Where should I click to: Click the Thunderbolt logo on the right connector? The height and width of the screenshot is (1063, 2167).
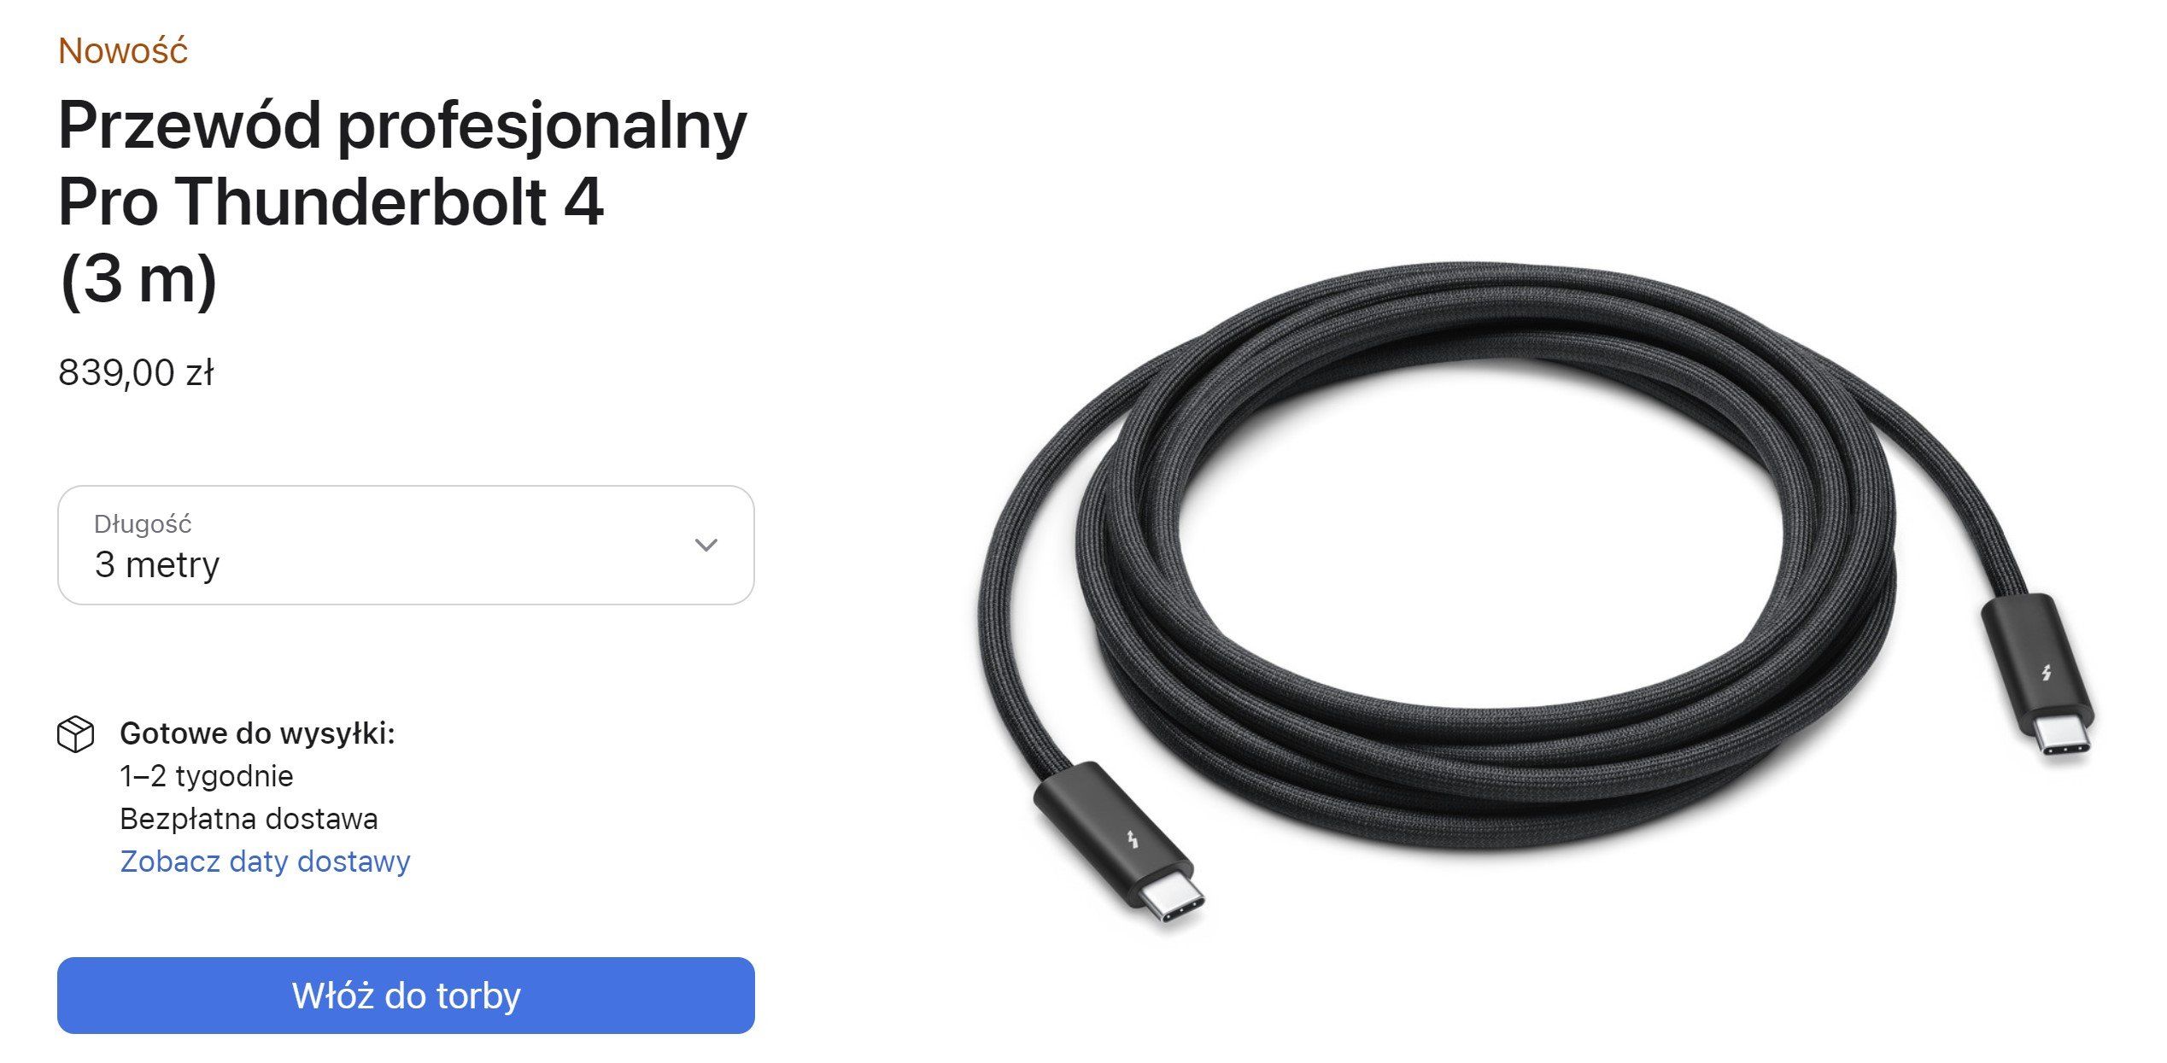pos(2047,673)
